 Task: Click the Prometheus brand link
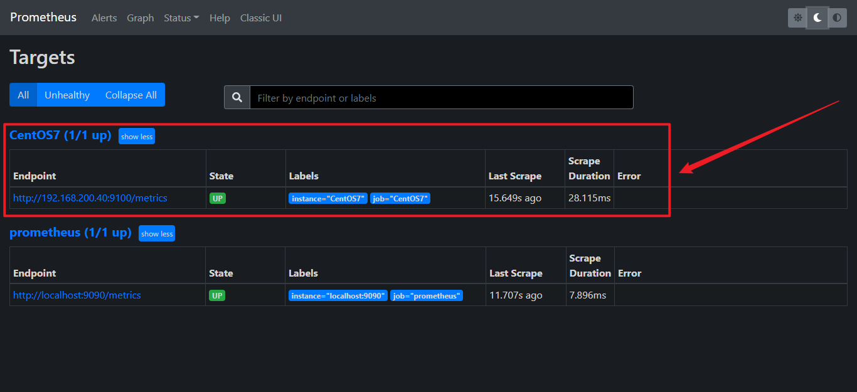pyautogui.click(x=43, y=17)
